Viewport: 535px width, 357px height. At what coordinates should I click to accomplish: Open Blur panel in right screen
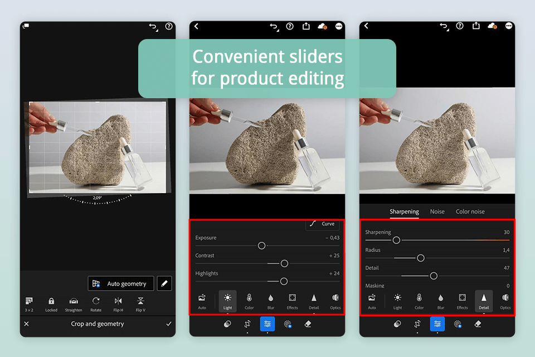point(440,301)
